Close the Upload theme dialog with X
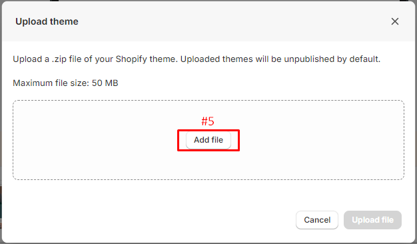 point(395,21)
